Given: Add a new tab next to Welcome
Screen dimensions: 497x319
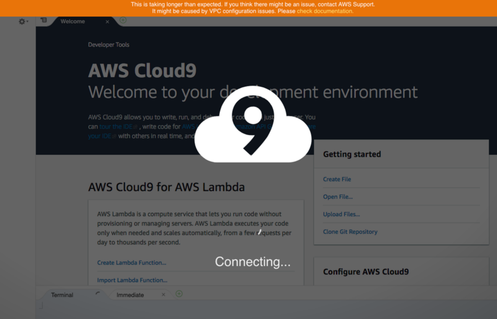Looking at the screenshot, I should tap(123, 20).
